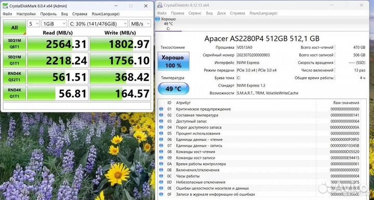Click the RND4K Q1T1 read result bar 56.81
374x200 pixels.
58,93
